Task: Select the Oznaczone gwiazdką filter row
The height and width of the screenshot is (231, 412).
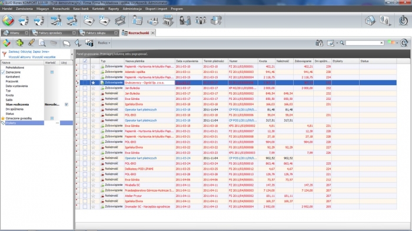Action: 22,118
